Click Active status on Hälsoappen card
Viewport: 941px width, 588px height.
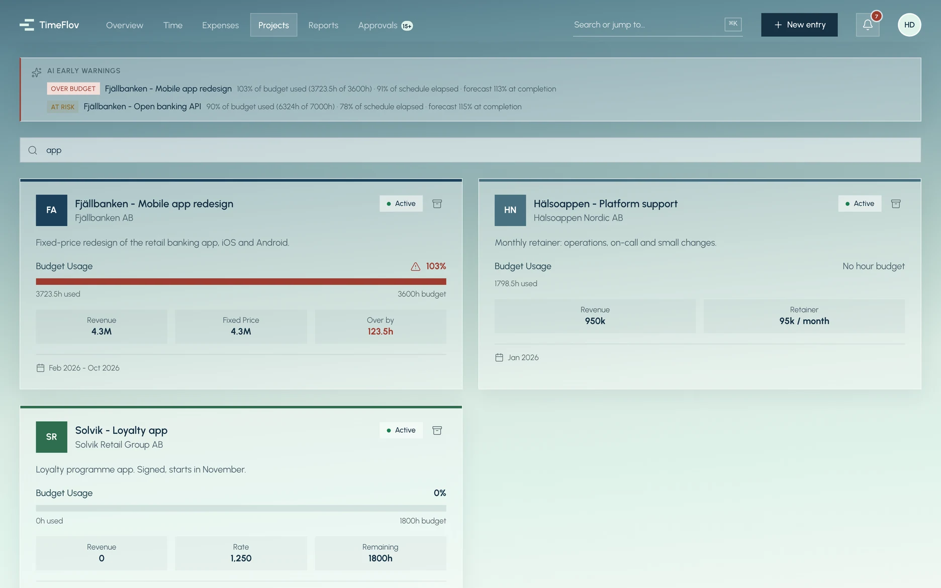pos(860,204)
